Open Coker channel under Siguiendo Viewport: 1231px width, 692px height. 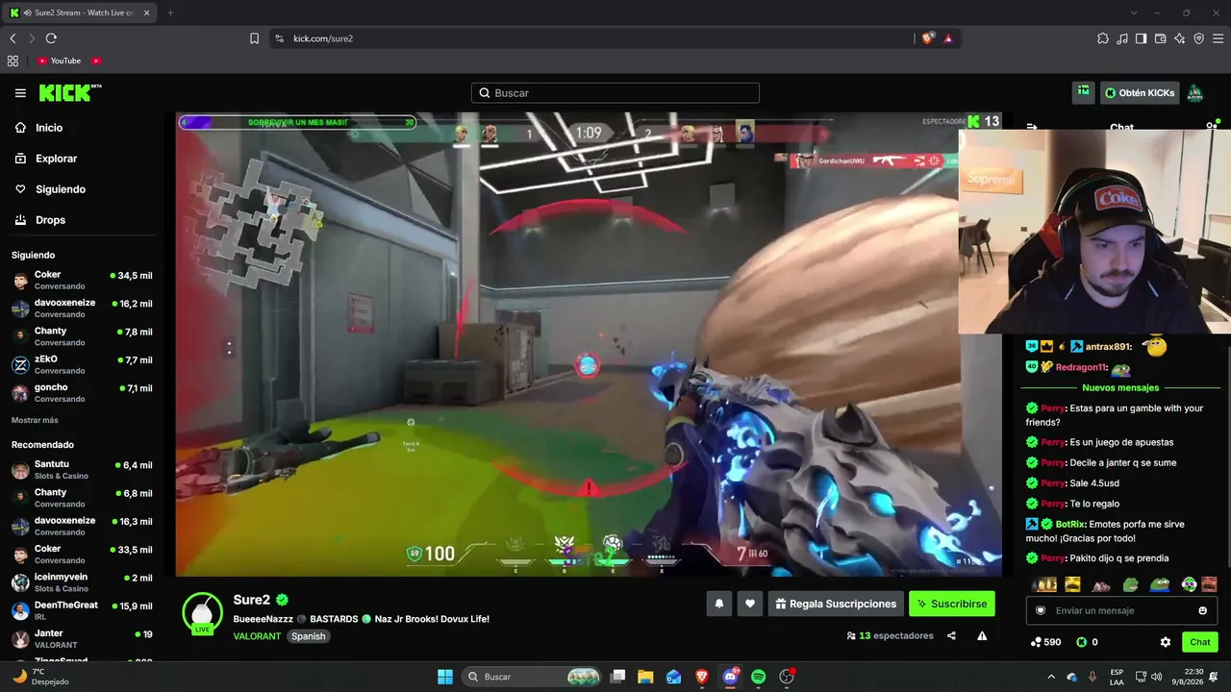coord(82,280)
